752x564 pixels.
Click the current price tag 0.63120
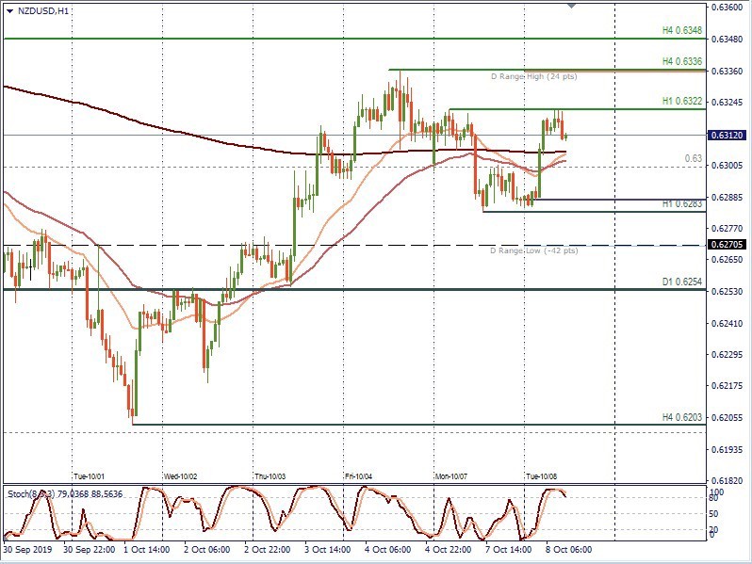click(x=728, y=136)
